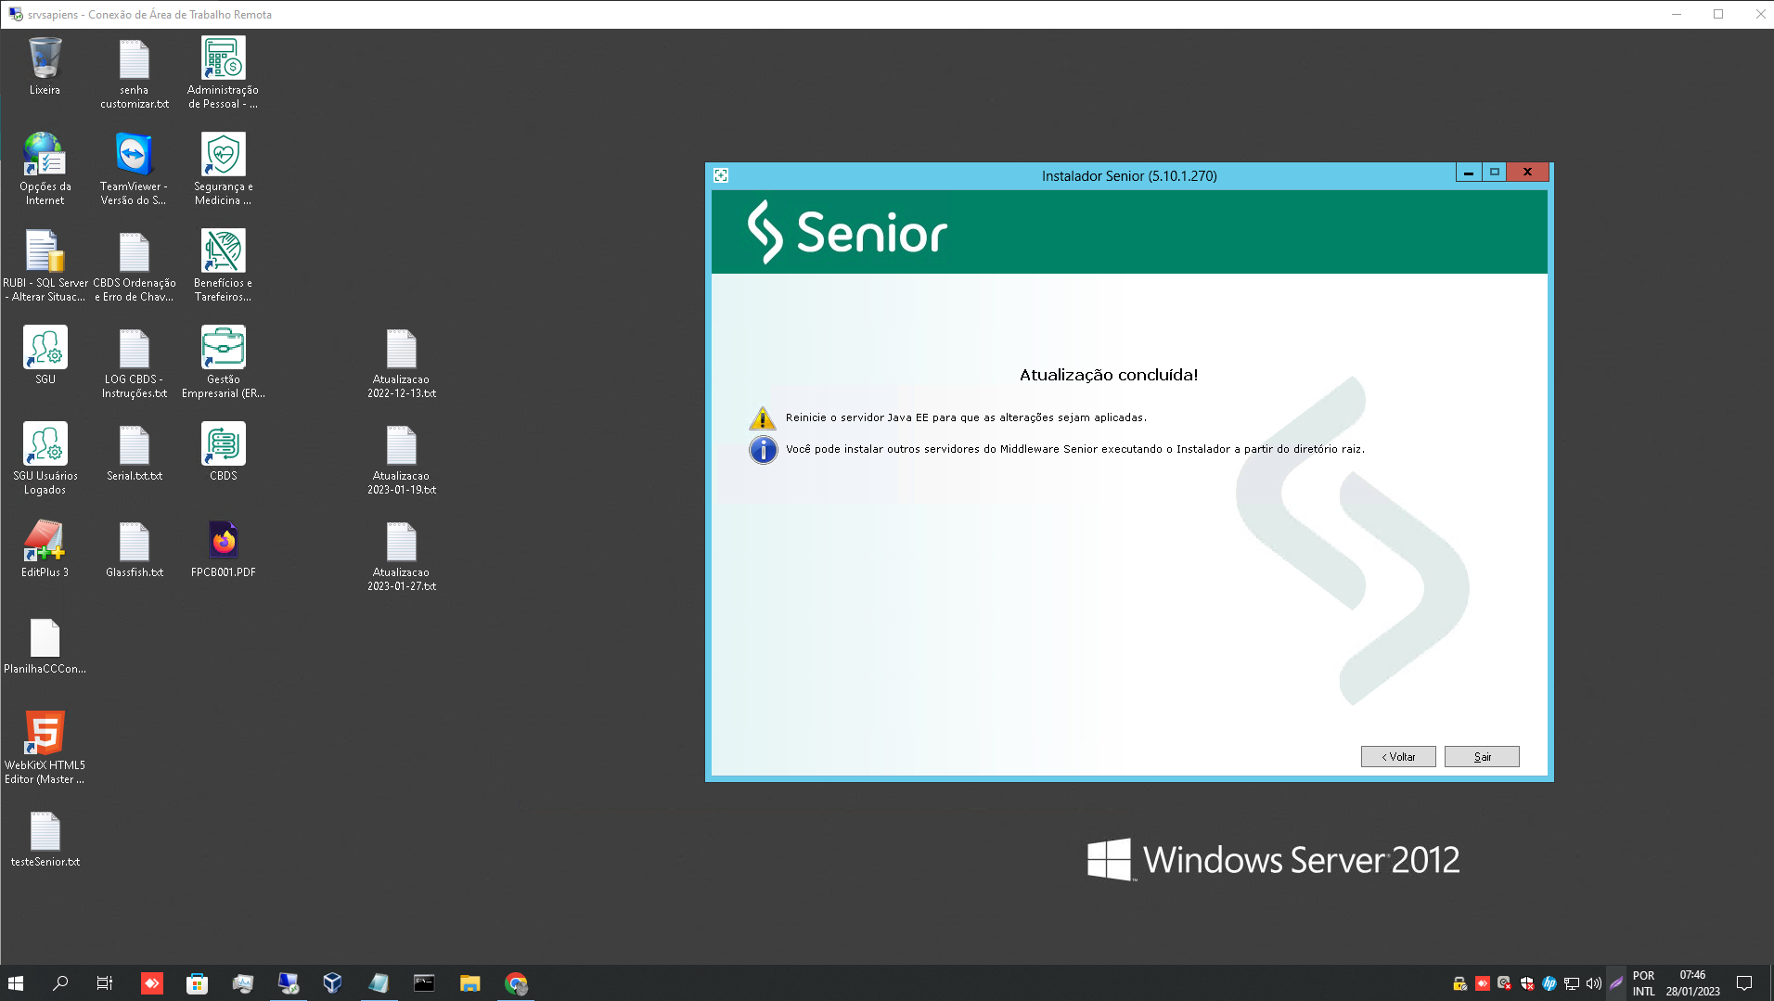The width and height of the screenshot is (1774, 1001).
Task: Click the 'Atualização concluída!' heading
Action: (1109, 375)
